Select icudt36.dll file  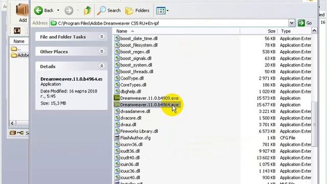130,151
